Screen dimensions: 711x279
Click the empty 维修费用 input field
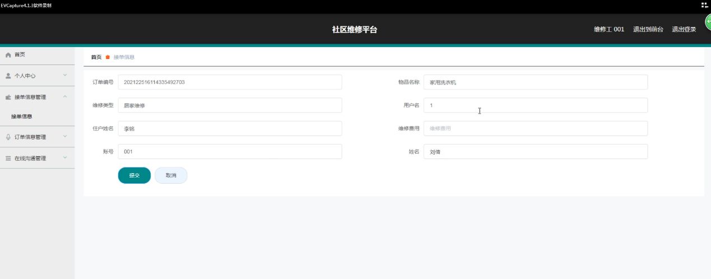pos(536,128)
